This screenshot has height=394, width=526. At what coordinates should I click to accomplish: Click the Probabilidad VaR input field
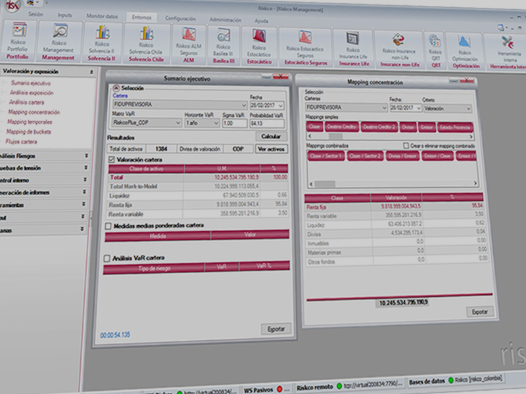pyautogui.click(x=267, y=123)
